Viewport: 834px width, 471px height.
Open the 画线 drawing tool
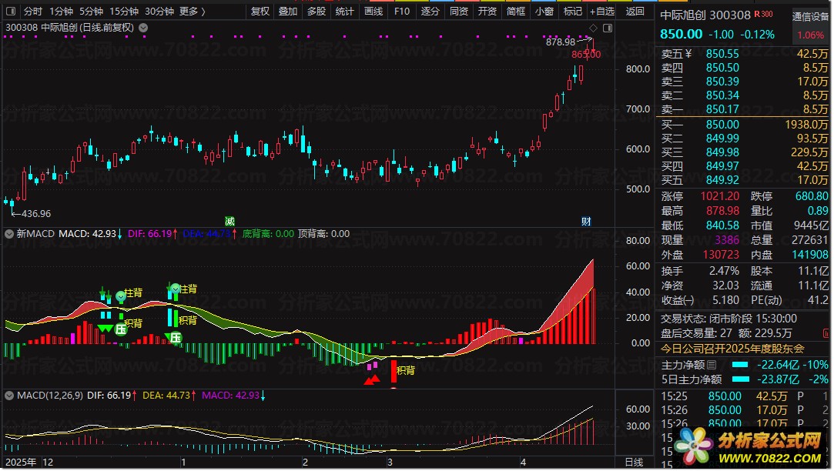(x=373, y=12)
